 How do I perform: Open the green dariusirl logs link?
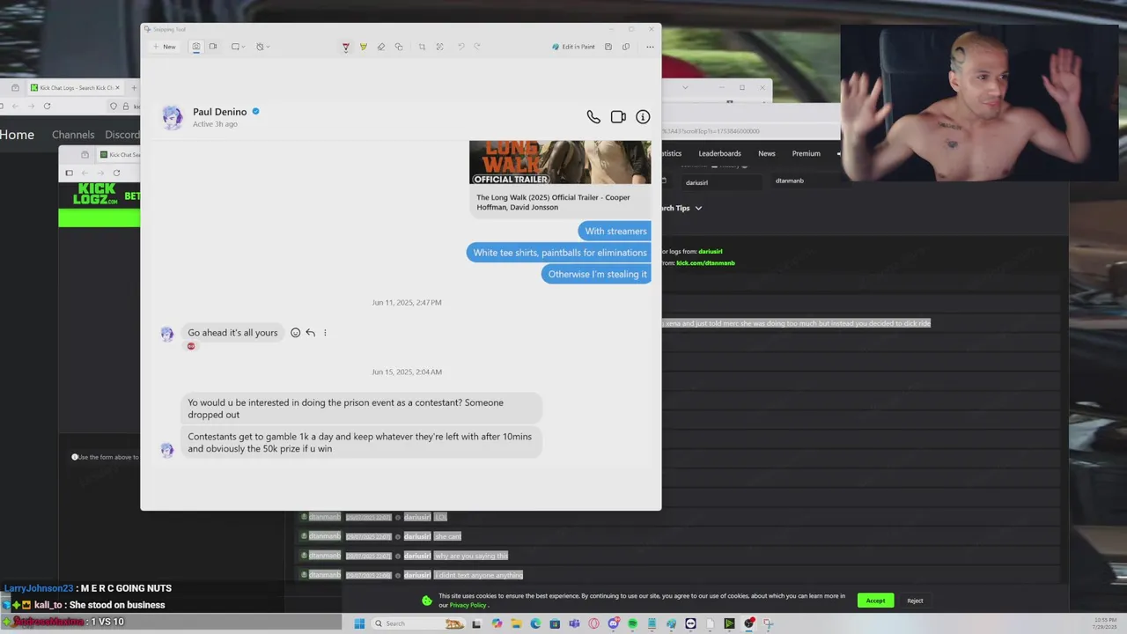coord(711,252)
